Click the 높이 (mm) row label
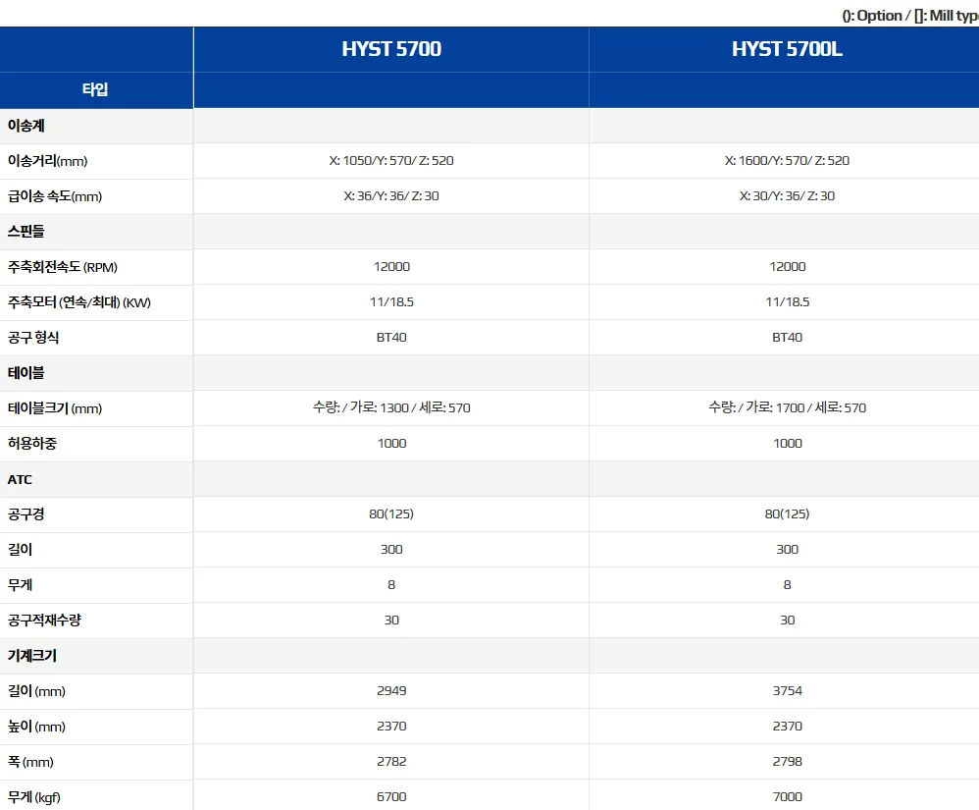This screenshot has height=810, width=979. pyautogui.click(x=36, y=727)
